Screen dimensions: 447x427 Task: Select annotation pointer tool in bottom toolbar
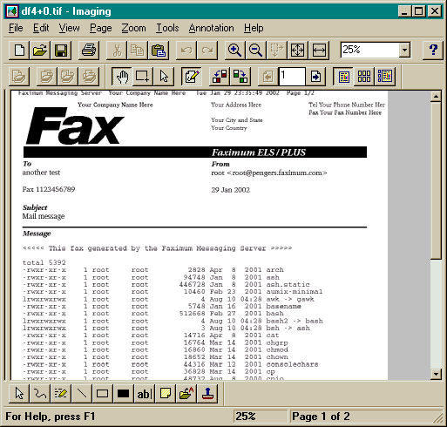tap(19, 394)
